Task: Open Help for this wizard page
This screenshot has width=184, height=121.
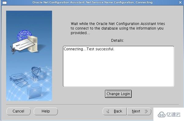Action: [46, 111]
